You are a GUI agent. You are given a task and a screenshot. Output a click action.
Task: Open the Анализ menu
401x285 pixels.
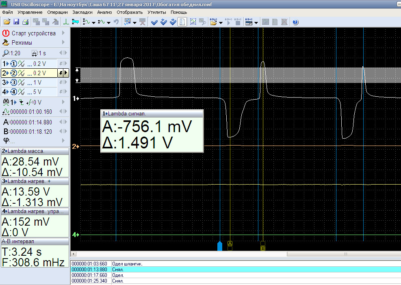point(104,12)
